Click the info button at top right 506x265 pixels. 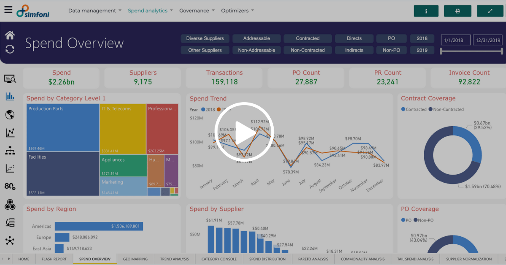click(426, 11)
